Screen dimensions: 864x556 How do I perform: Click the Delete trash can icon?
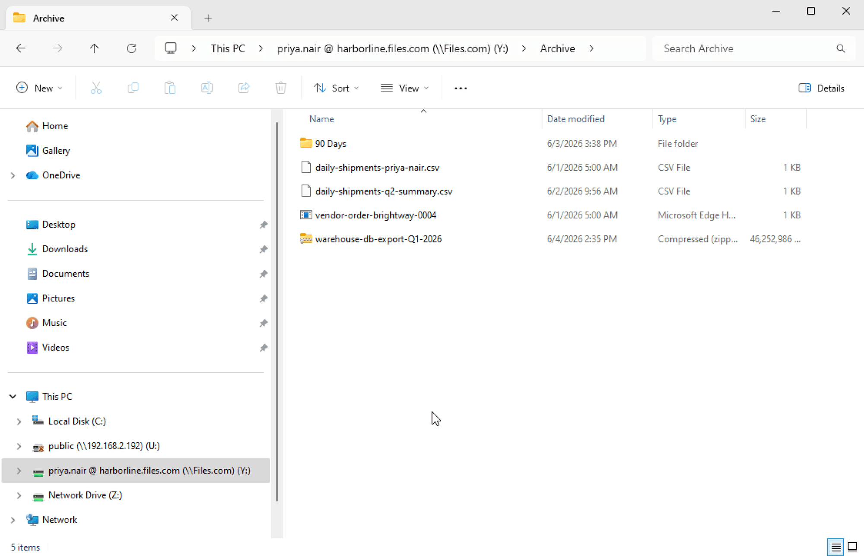pos(281,88)
